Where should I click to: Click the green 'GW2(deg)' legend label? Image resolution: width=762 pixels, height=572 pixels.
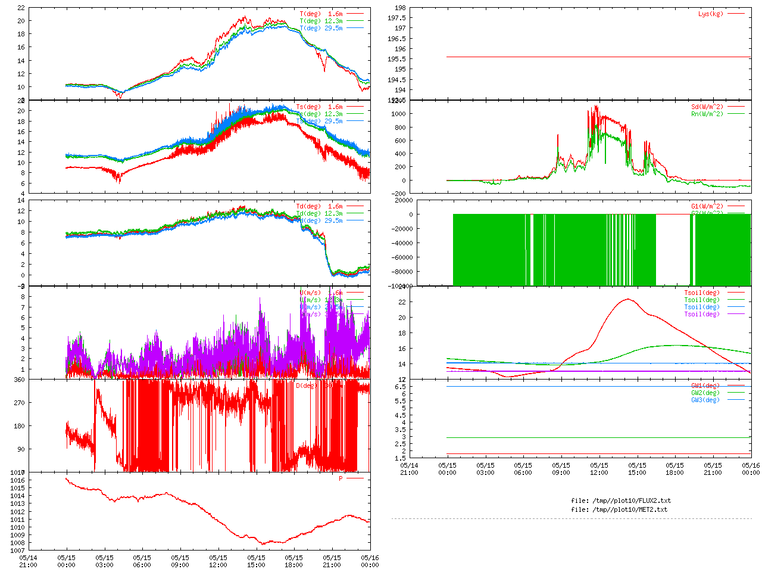(705, 393)
